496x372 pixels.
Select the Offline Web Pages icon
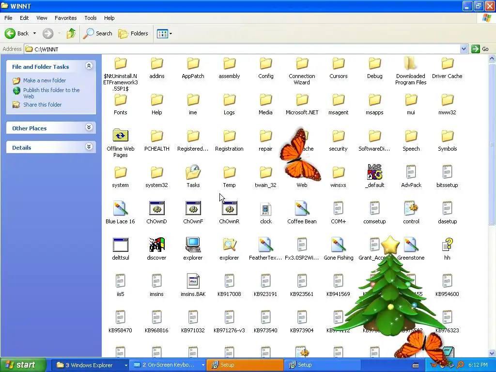tap(120, 136)
